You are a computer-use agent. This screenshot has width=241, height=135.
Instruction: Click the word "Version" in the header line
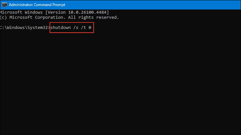click(x=57, y=12)
